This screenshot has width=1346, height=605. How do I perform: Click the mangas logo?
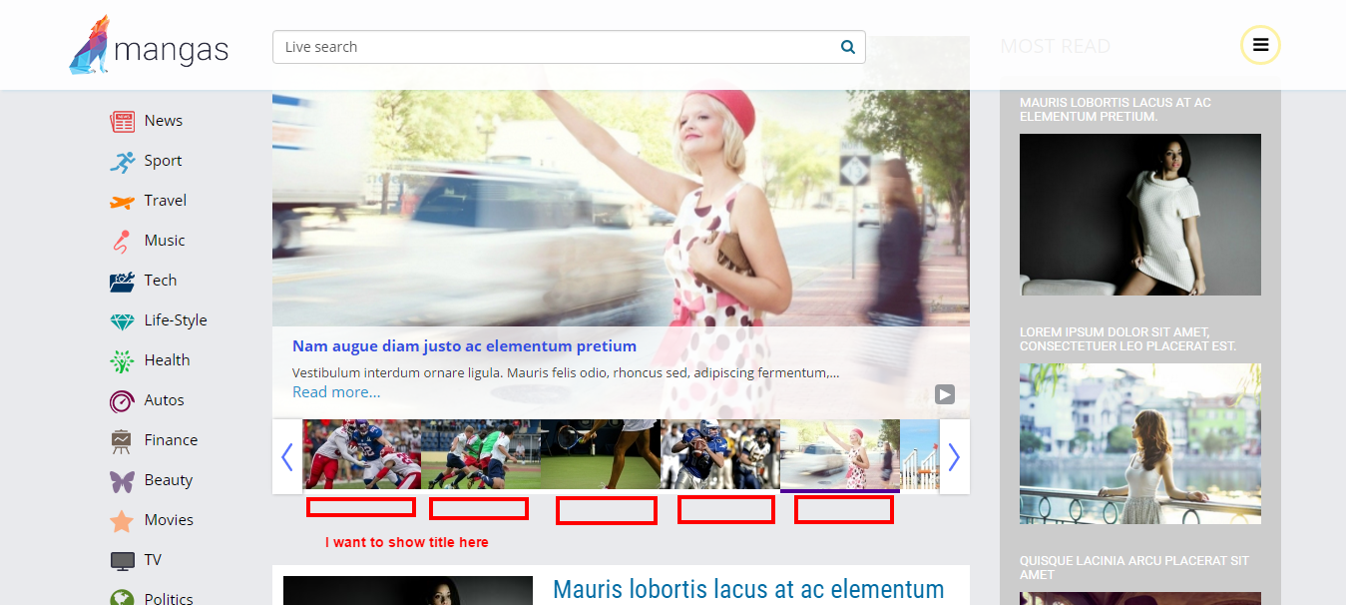(149, 46)
